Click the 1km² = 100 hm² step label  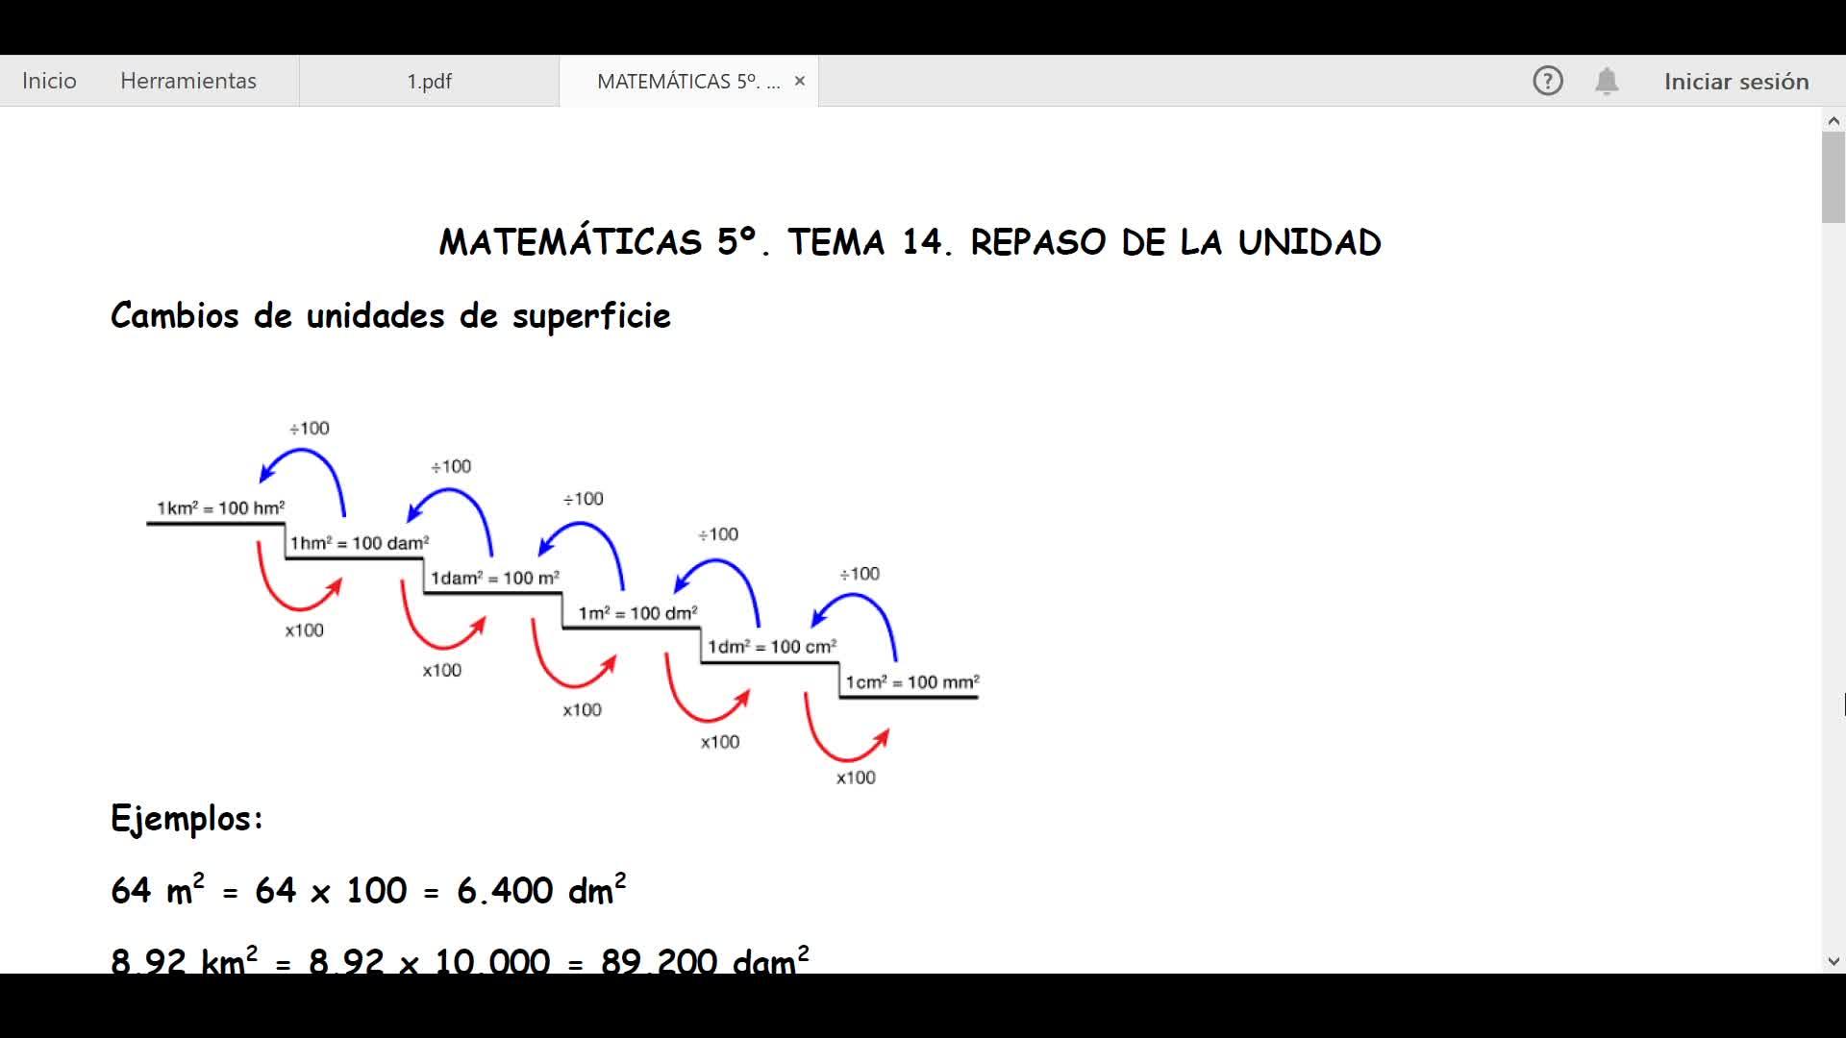221,508
